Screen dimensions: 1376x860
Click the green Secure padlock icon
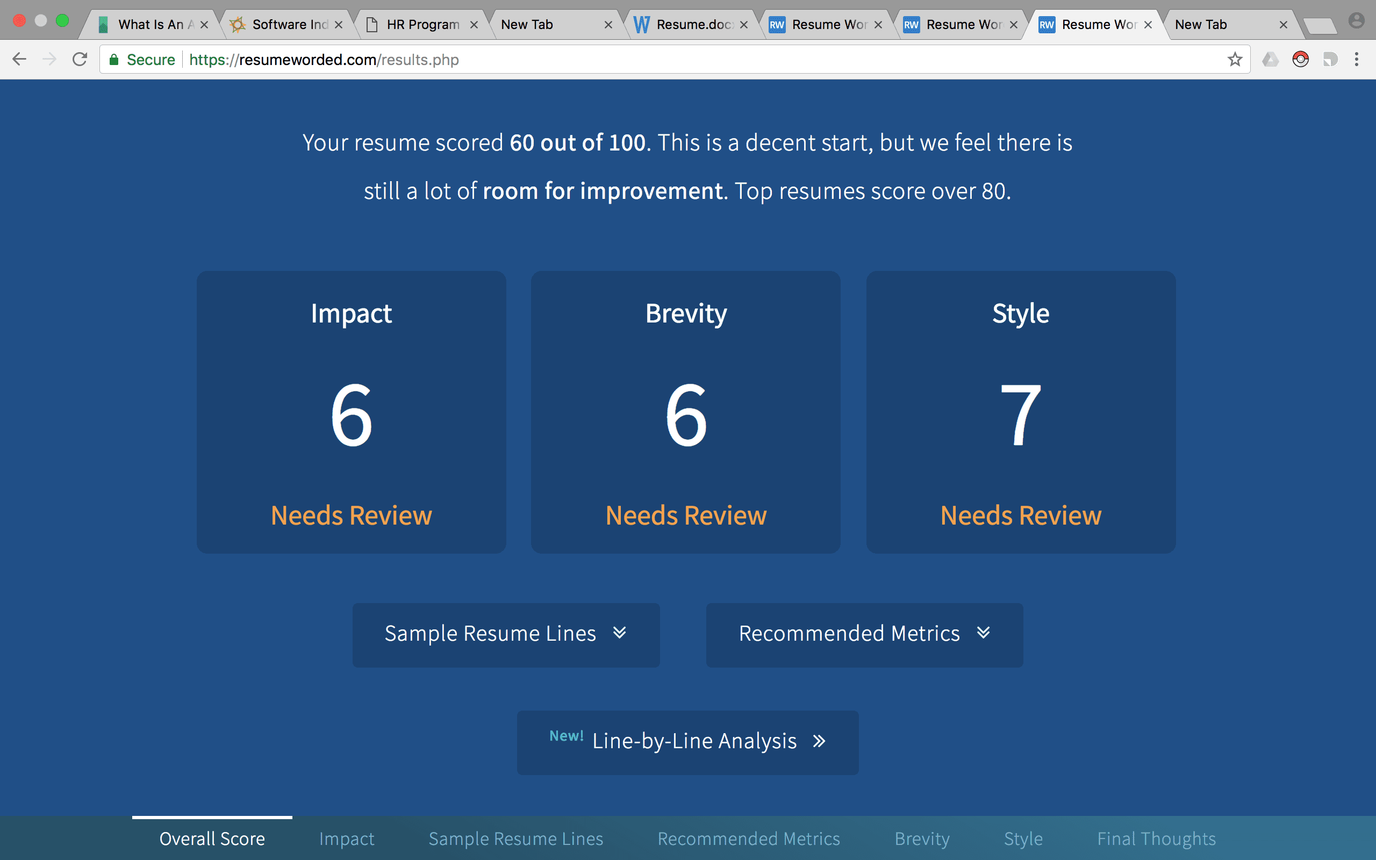[x=114, y=60]
